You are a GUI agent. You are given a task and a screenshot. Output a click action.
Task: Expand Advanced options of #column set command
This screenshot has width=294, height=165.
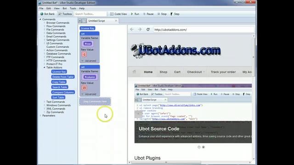tap(89, 94)
